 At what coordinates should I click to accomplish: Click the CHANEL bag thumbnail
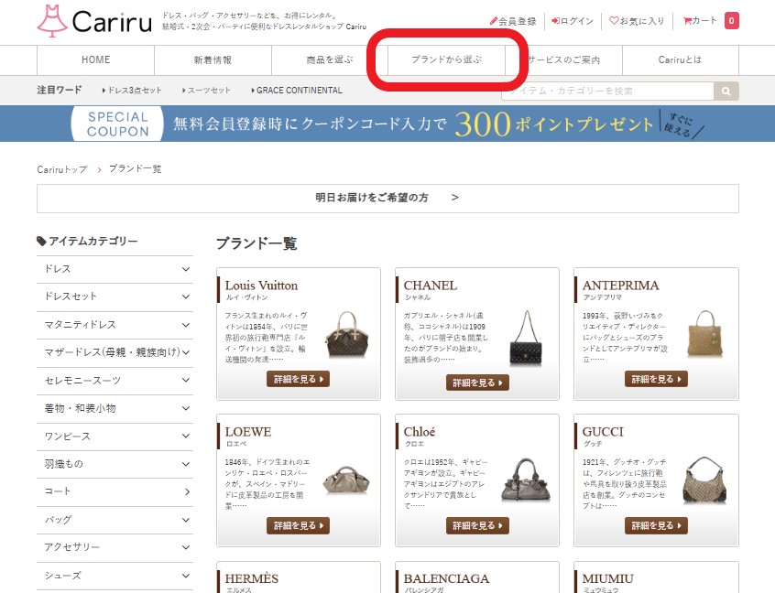[x=527, y=338]
